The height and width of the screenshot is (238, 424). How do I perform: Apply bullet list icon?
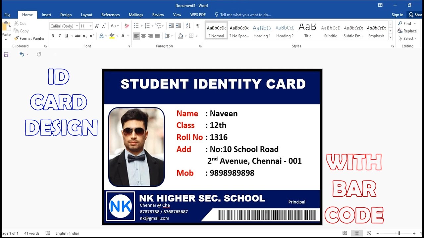tap(136, 26)
